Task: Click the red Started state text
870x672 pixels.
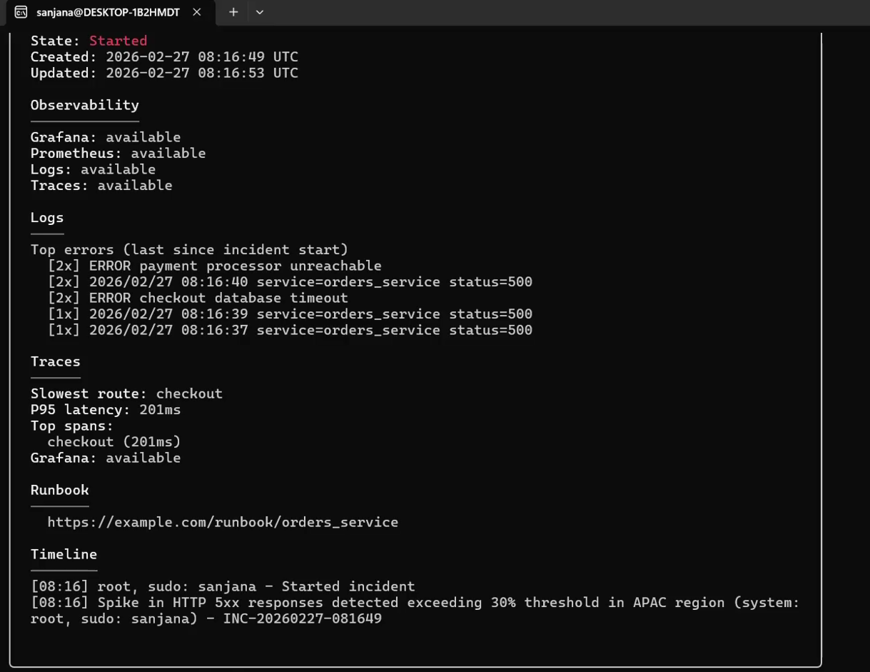Action: tap(118, 41)
